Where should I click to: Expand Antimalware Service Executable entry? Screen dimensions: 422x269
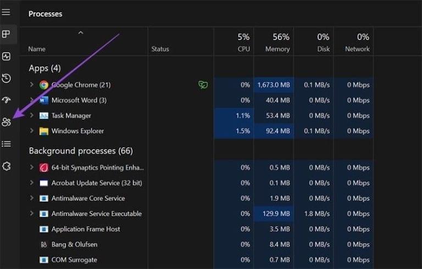(x=32, y=214)
